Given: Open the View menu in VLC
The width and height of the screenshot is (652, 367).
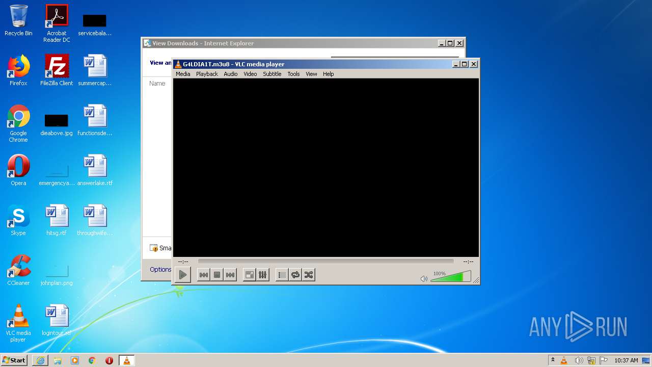Looking at the screenshot, I should tap(311, 74).
